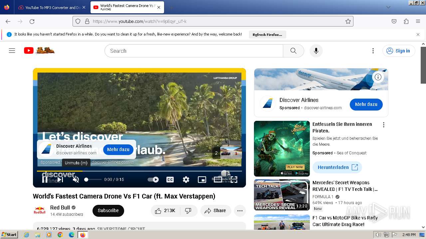Click the Sign in button
Image resolution: width=426 pixels, height=239 pixels.
399,51
